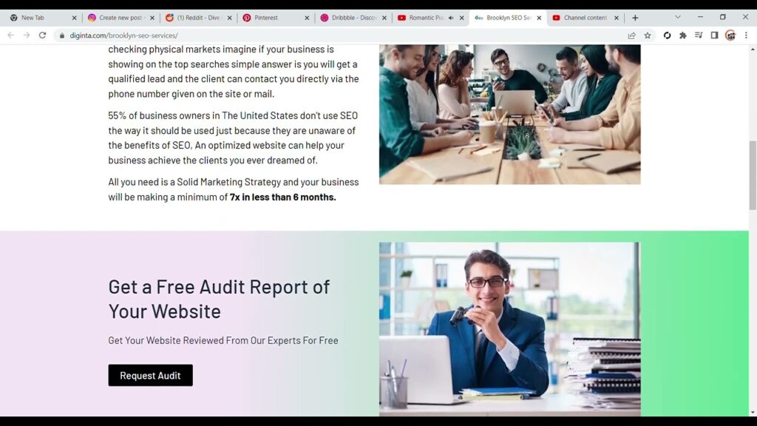
Task: Mute the Romantic Piano tab audio
Action: (x=451, y=18)
